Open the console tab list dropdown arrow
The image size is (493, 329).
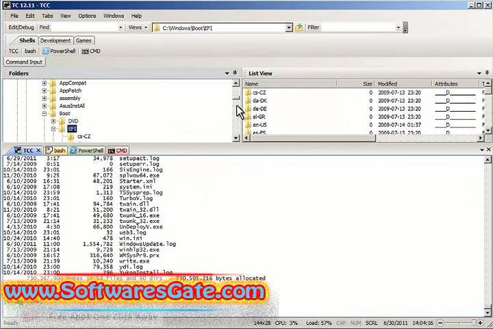click(x=482, y=150)
